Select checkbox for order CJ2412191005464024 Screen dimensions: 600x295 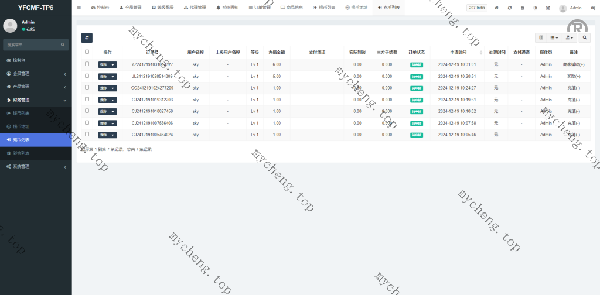[87, 135]
